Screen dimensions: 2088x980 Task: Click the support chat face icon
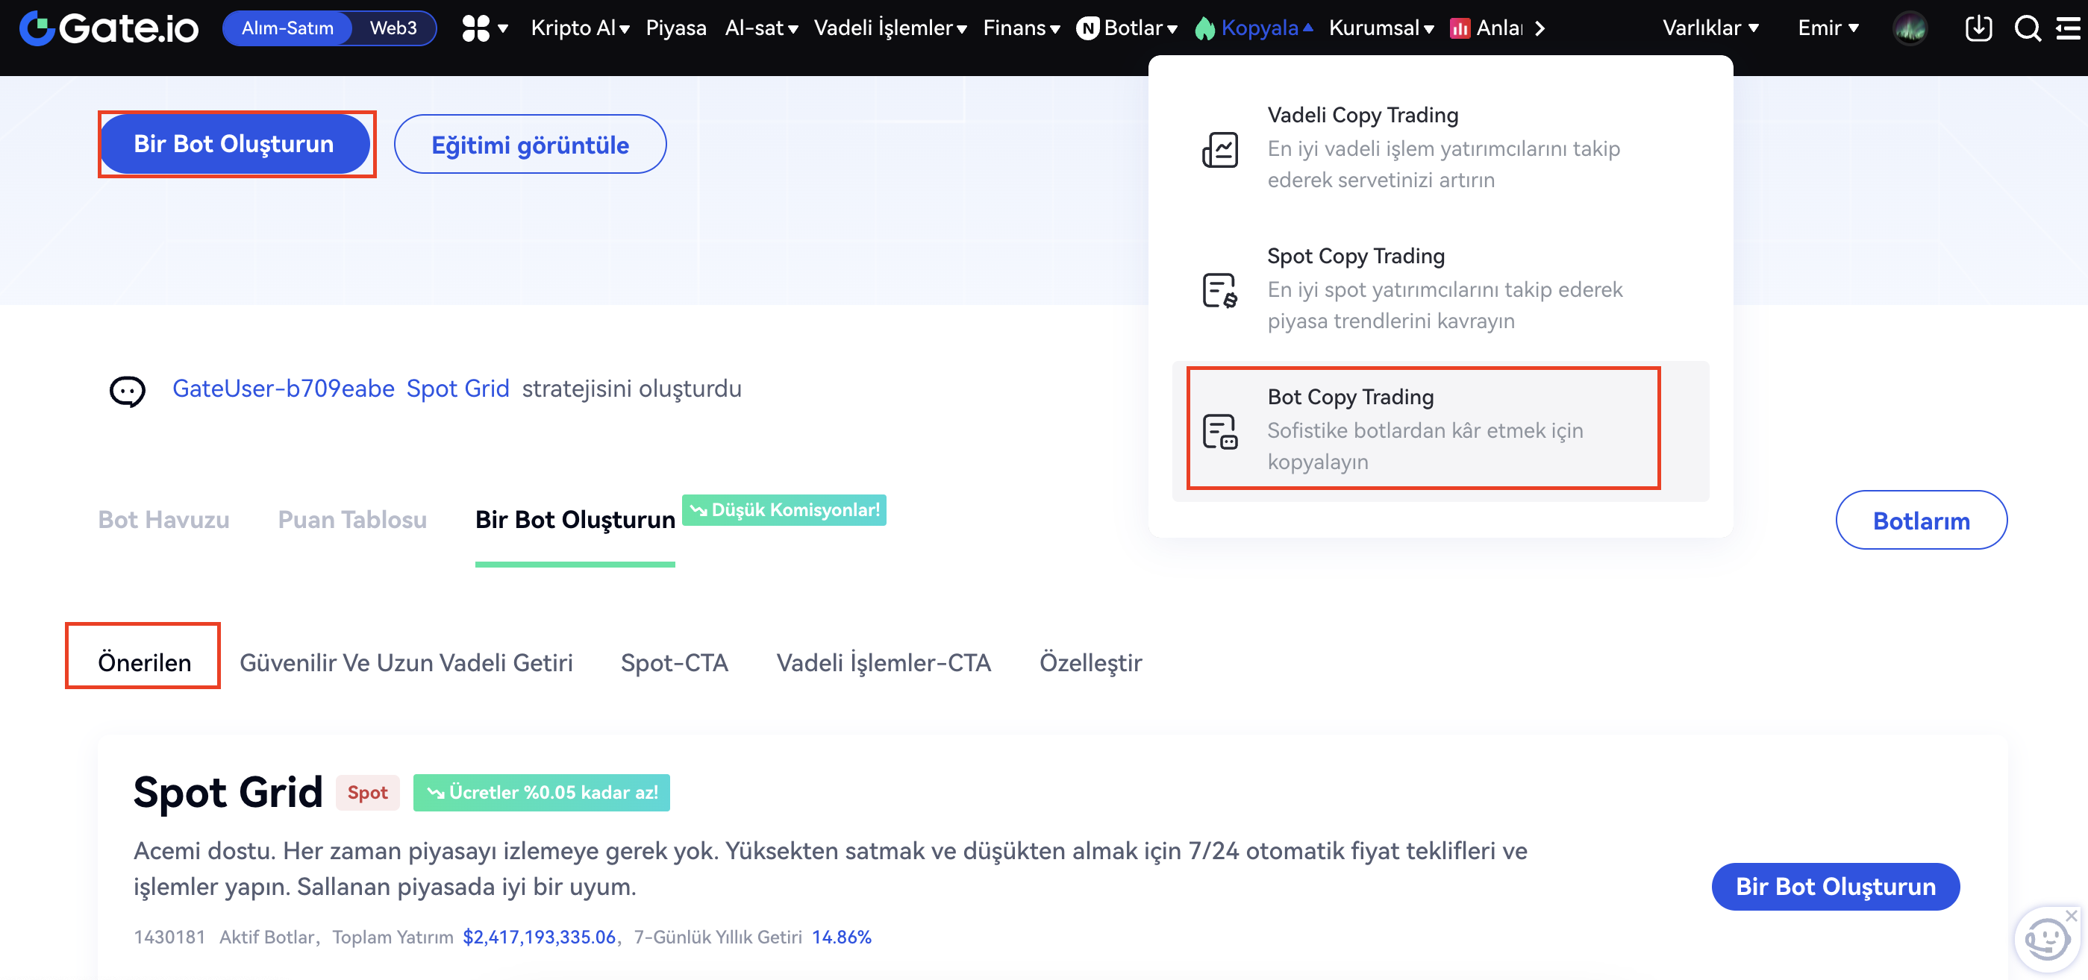(x=2045, y=941)
